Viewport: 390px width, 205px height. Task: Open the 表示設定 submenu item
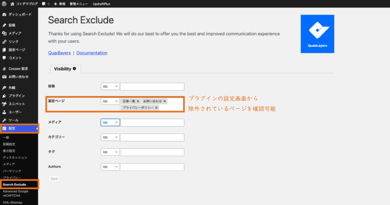pos(9,151)
